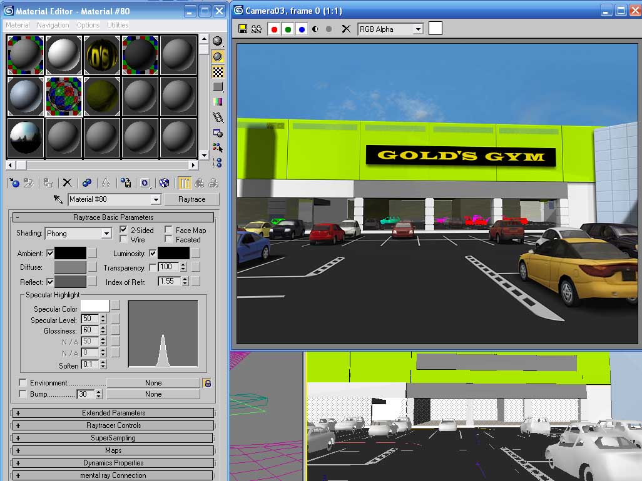Expand the Dynamics Properties rollout

[113, 463]
